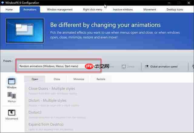Open the Right click menu tab
The height and width of the screenshot is (133, 194).
click(92, 9)
